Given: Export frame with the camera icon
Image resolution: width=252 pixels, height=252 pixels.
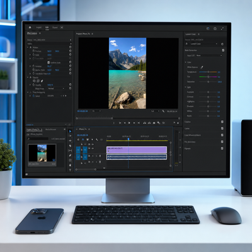Looking at the screenshot, I should coord(154,123).
